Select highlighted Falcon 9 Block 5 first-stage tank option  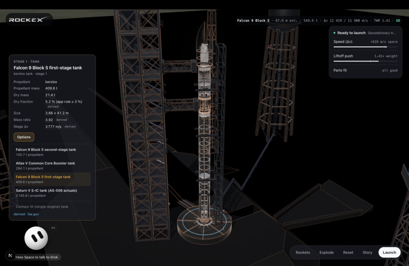[x=52, y=179]
